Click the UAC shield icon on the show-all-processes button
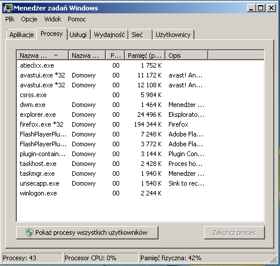The image size is (280, 266). coord(30,232)
